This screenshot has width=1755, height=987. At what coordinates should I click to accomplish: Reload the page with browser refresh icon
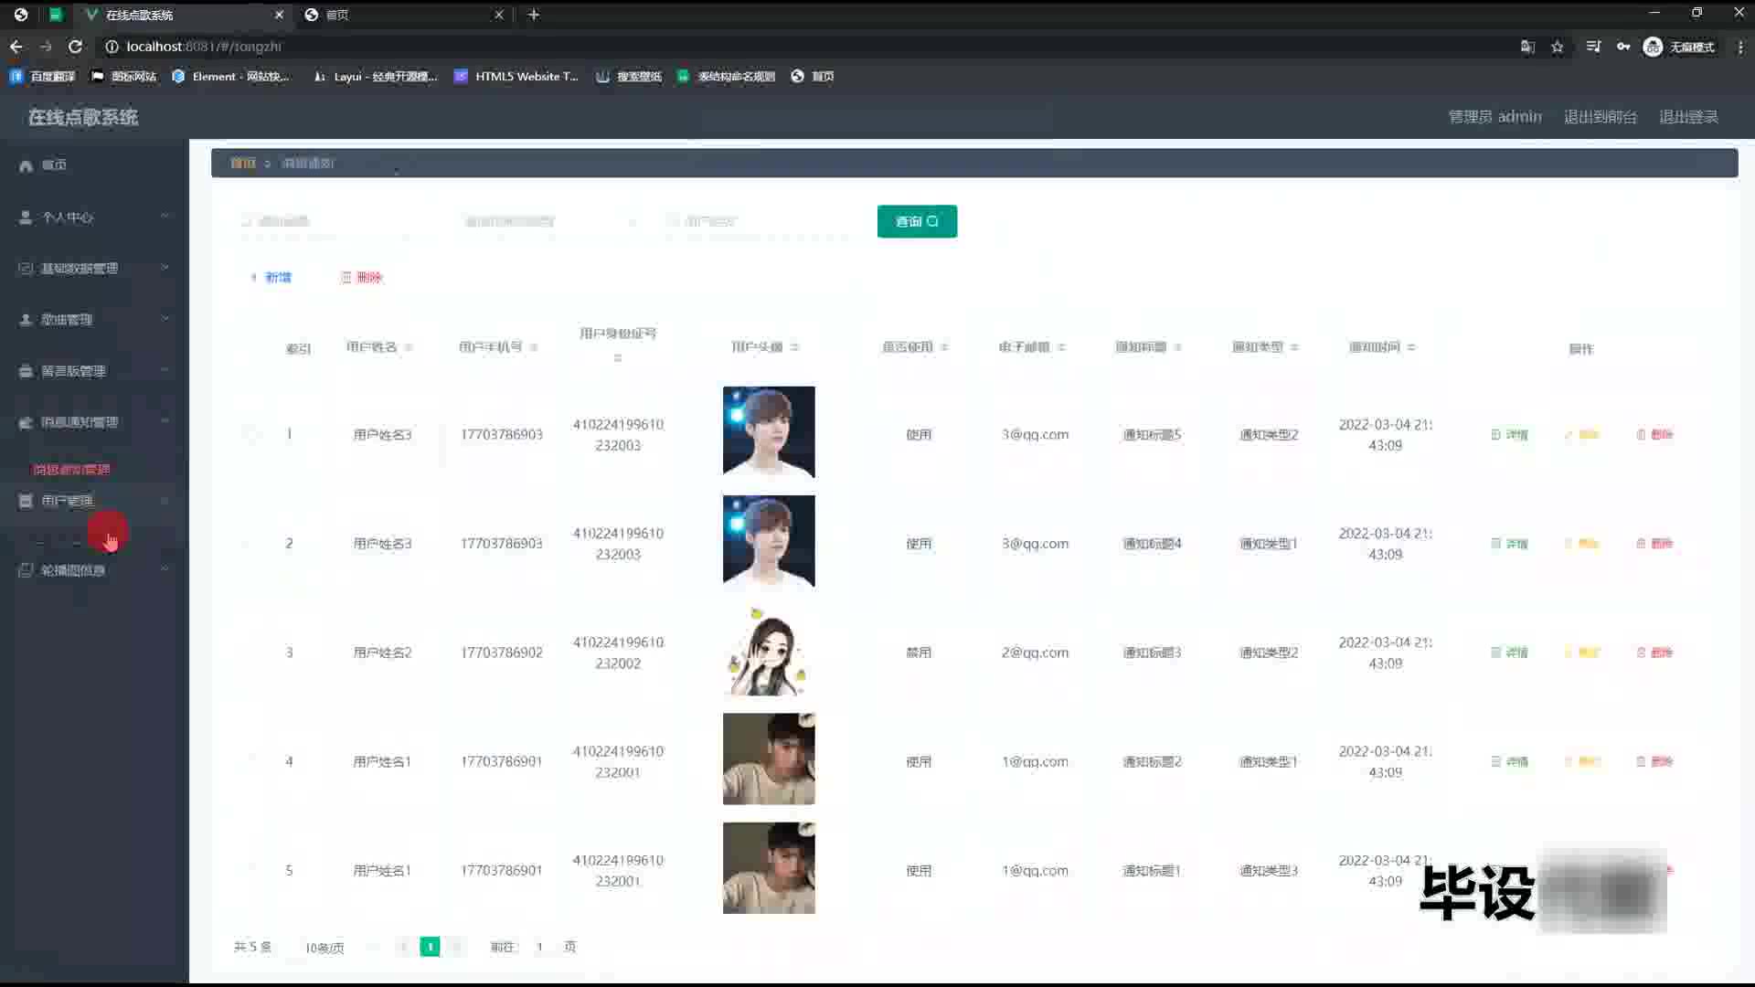point(75,47)
